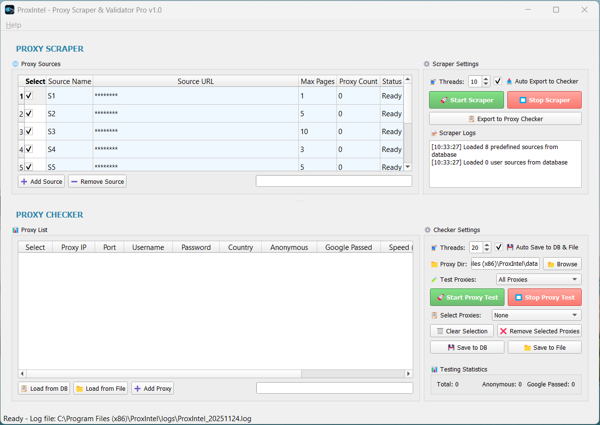Expand the Select Proxies dropdown set to None
The height and width of the screenshot is (425, 600).
(x=536, y=315)
